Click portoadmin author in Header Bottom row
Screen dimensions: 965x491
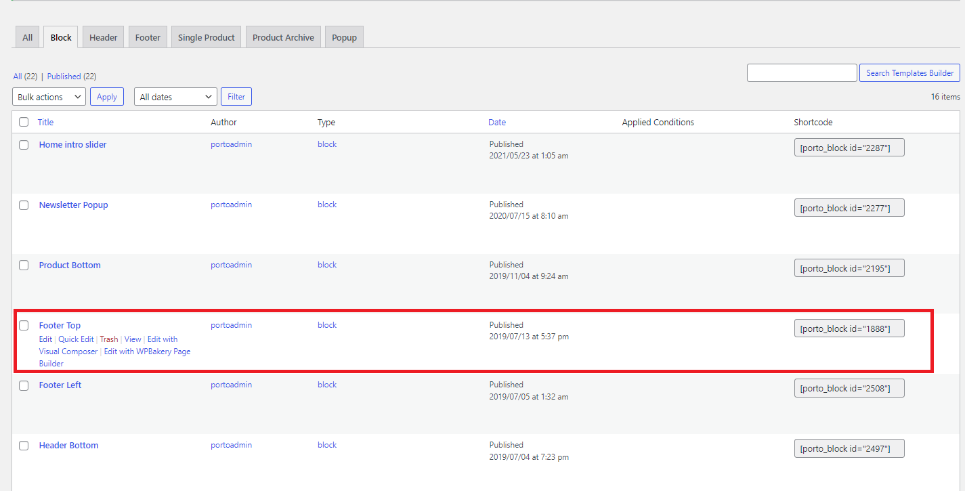click(x=231, y=445)
